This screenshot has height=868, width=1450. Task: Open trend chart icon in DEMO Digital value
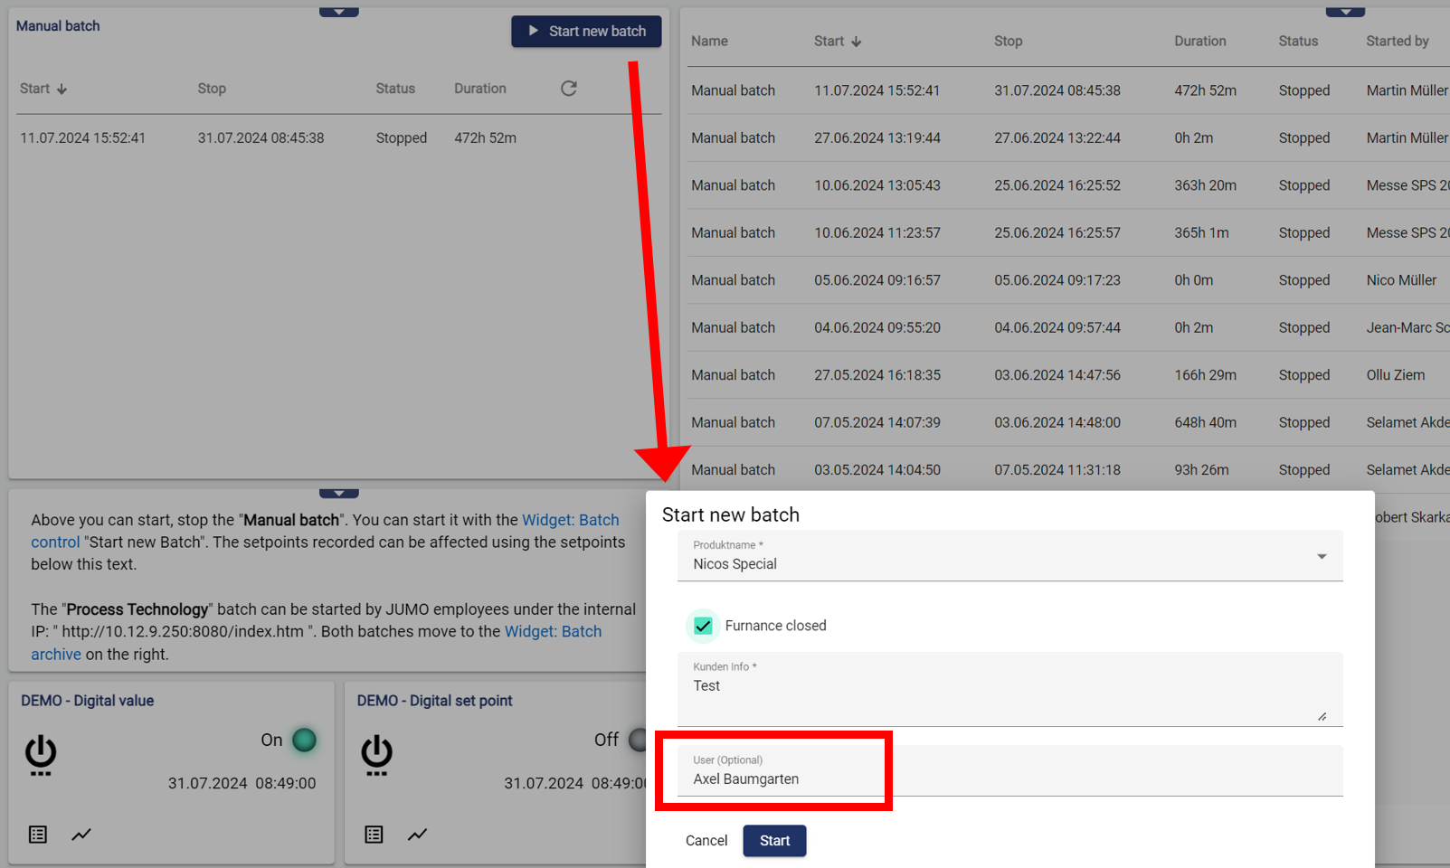[81, 835]
